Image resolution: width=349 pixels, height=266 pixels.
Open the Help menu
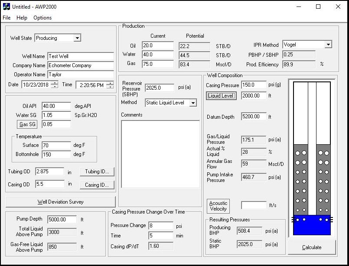click(x=22, y=18)
